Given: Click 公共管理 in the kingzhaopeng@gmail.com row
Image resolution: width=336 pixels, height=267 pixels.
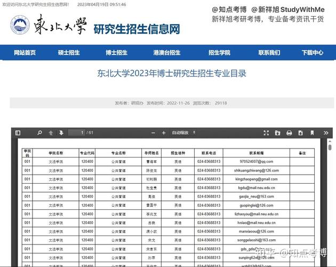Looking at the screenshot, I should [118, 179].
